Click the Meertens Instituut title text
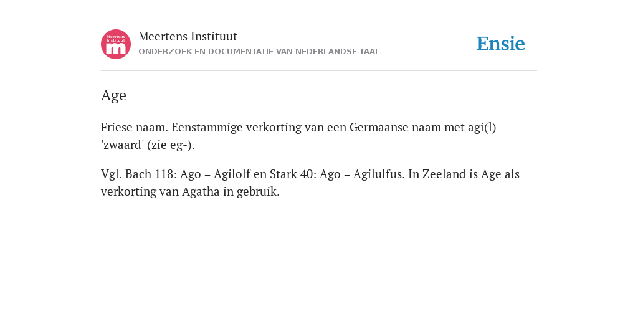The image size is (638, 319). point(188,37)
